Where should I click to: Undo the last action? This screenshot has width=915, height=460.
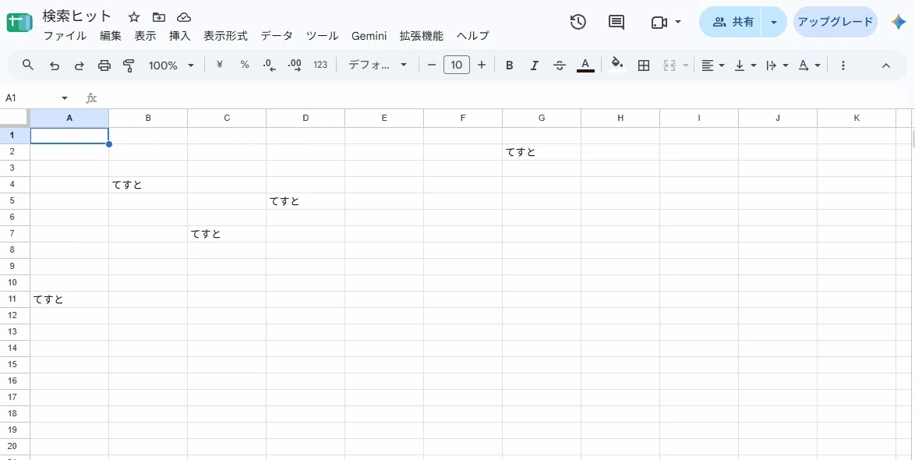click(x=55, y=65)
